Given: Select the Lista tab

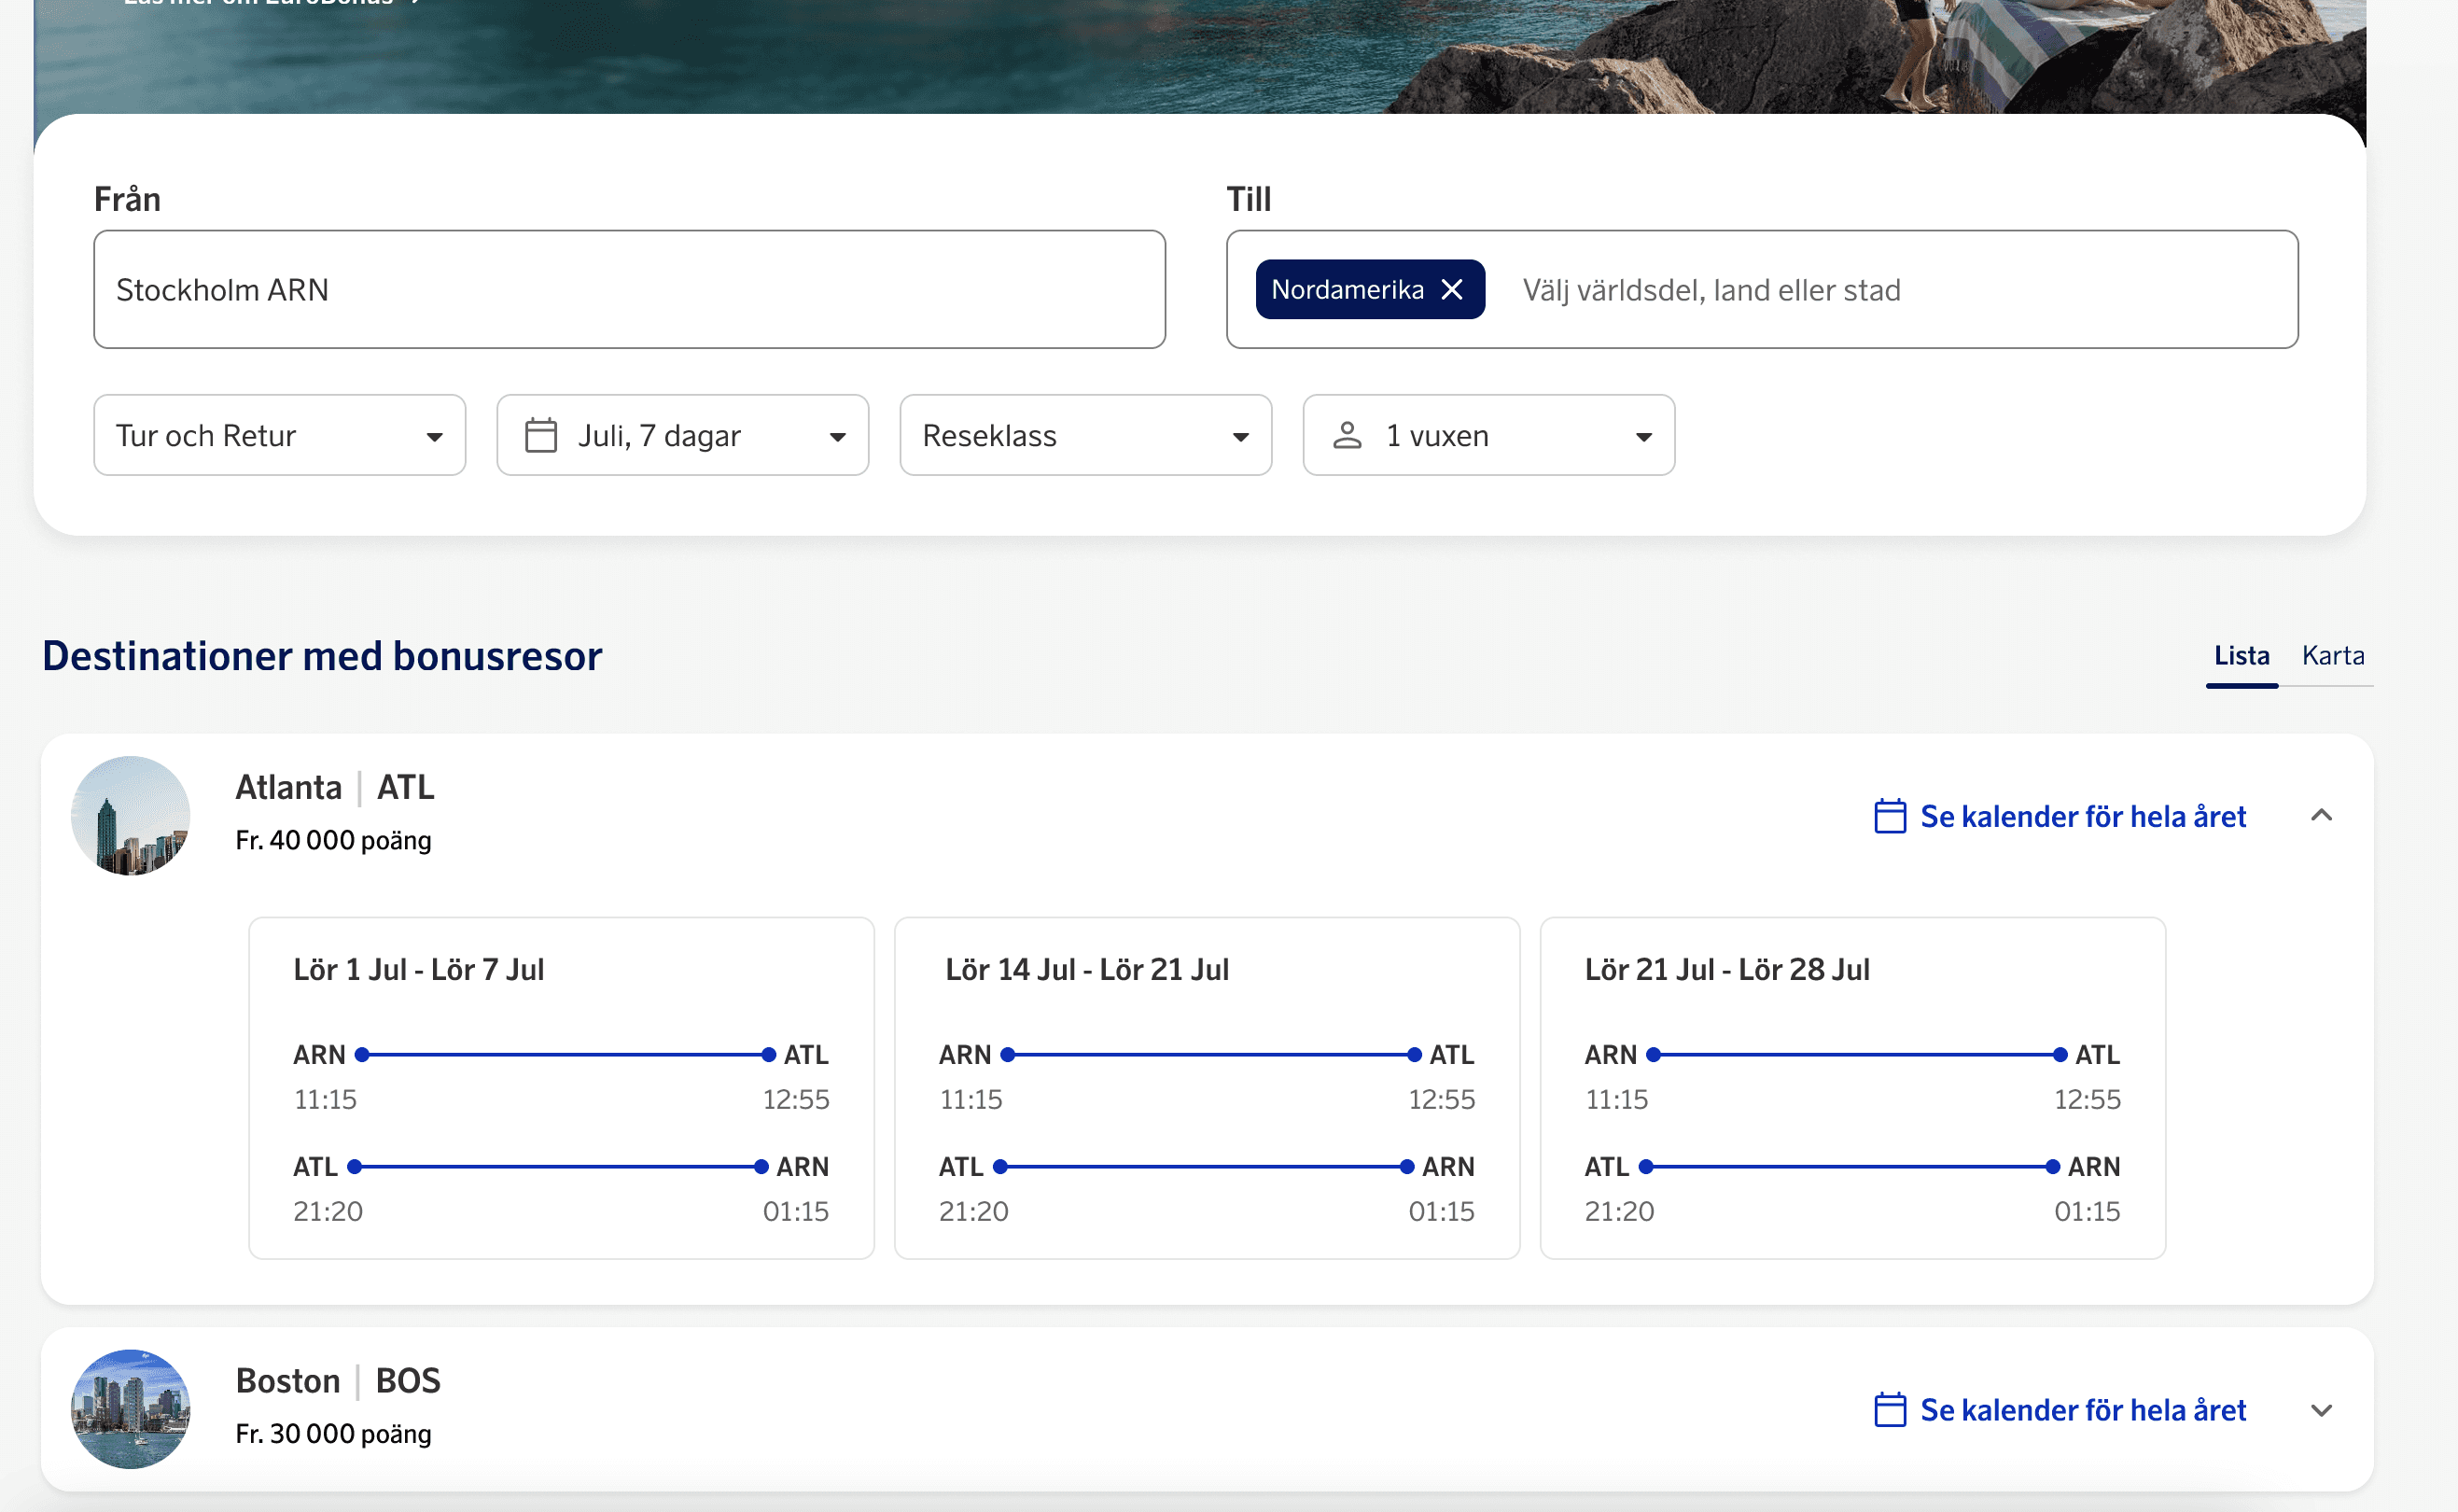Looking at the screenshot, I should click(2242, 656).
